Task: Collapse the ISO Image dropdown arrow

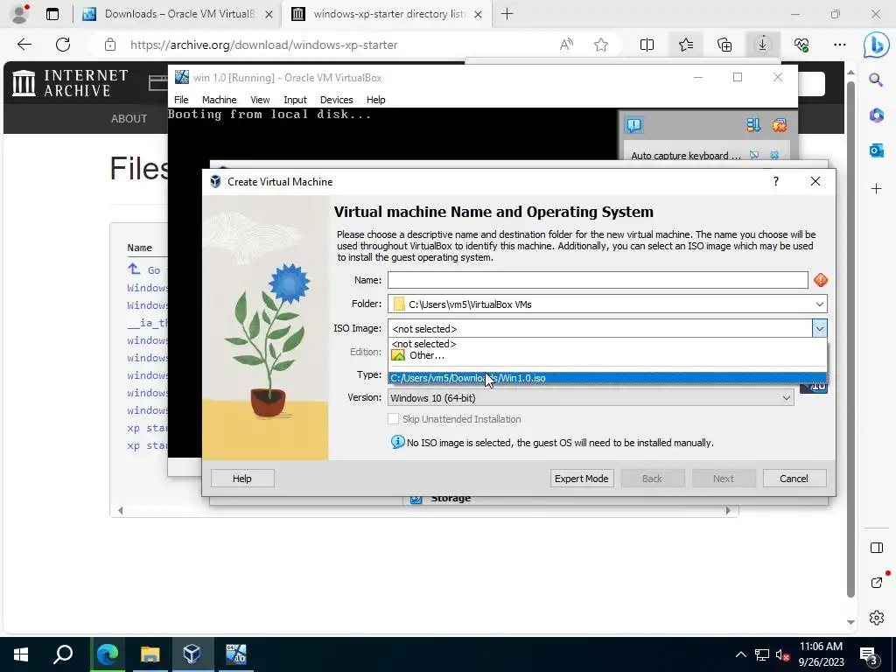Action: pos(819,329)
